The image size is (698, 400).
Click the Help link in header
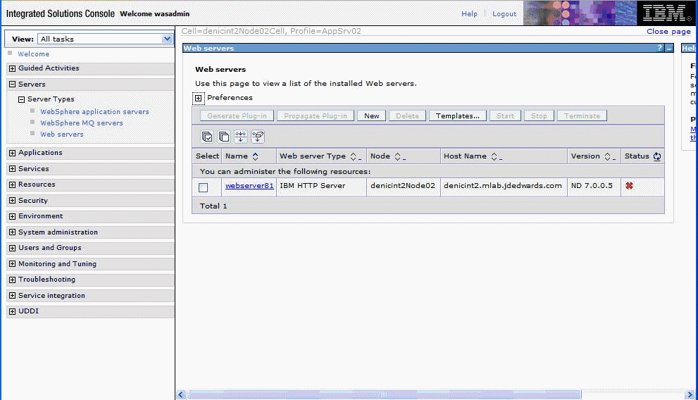469,14
